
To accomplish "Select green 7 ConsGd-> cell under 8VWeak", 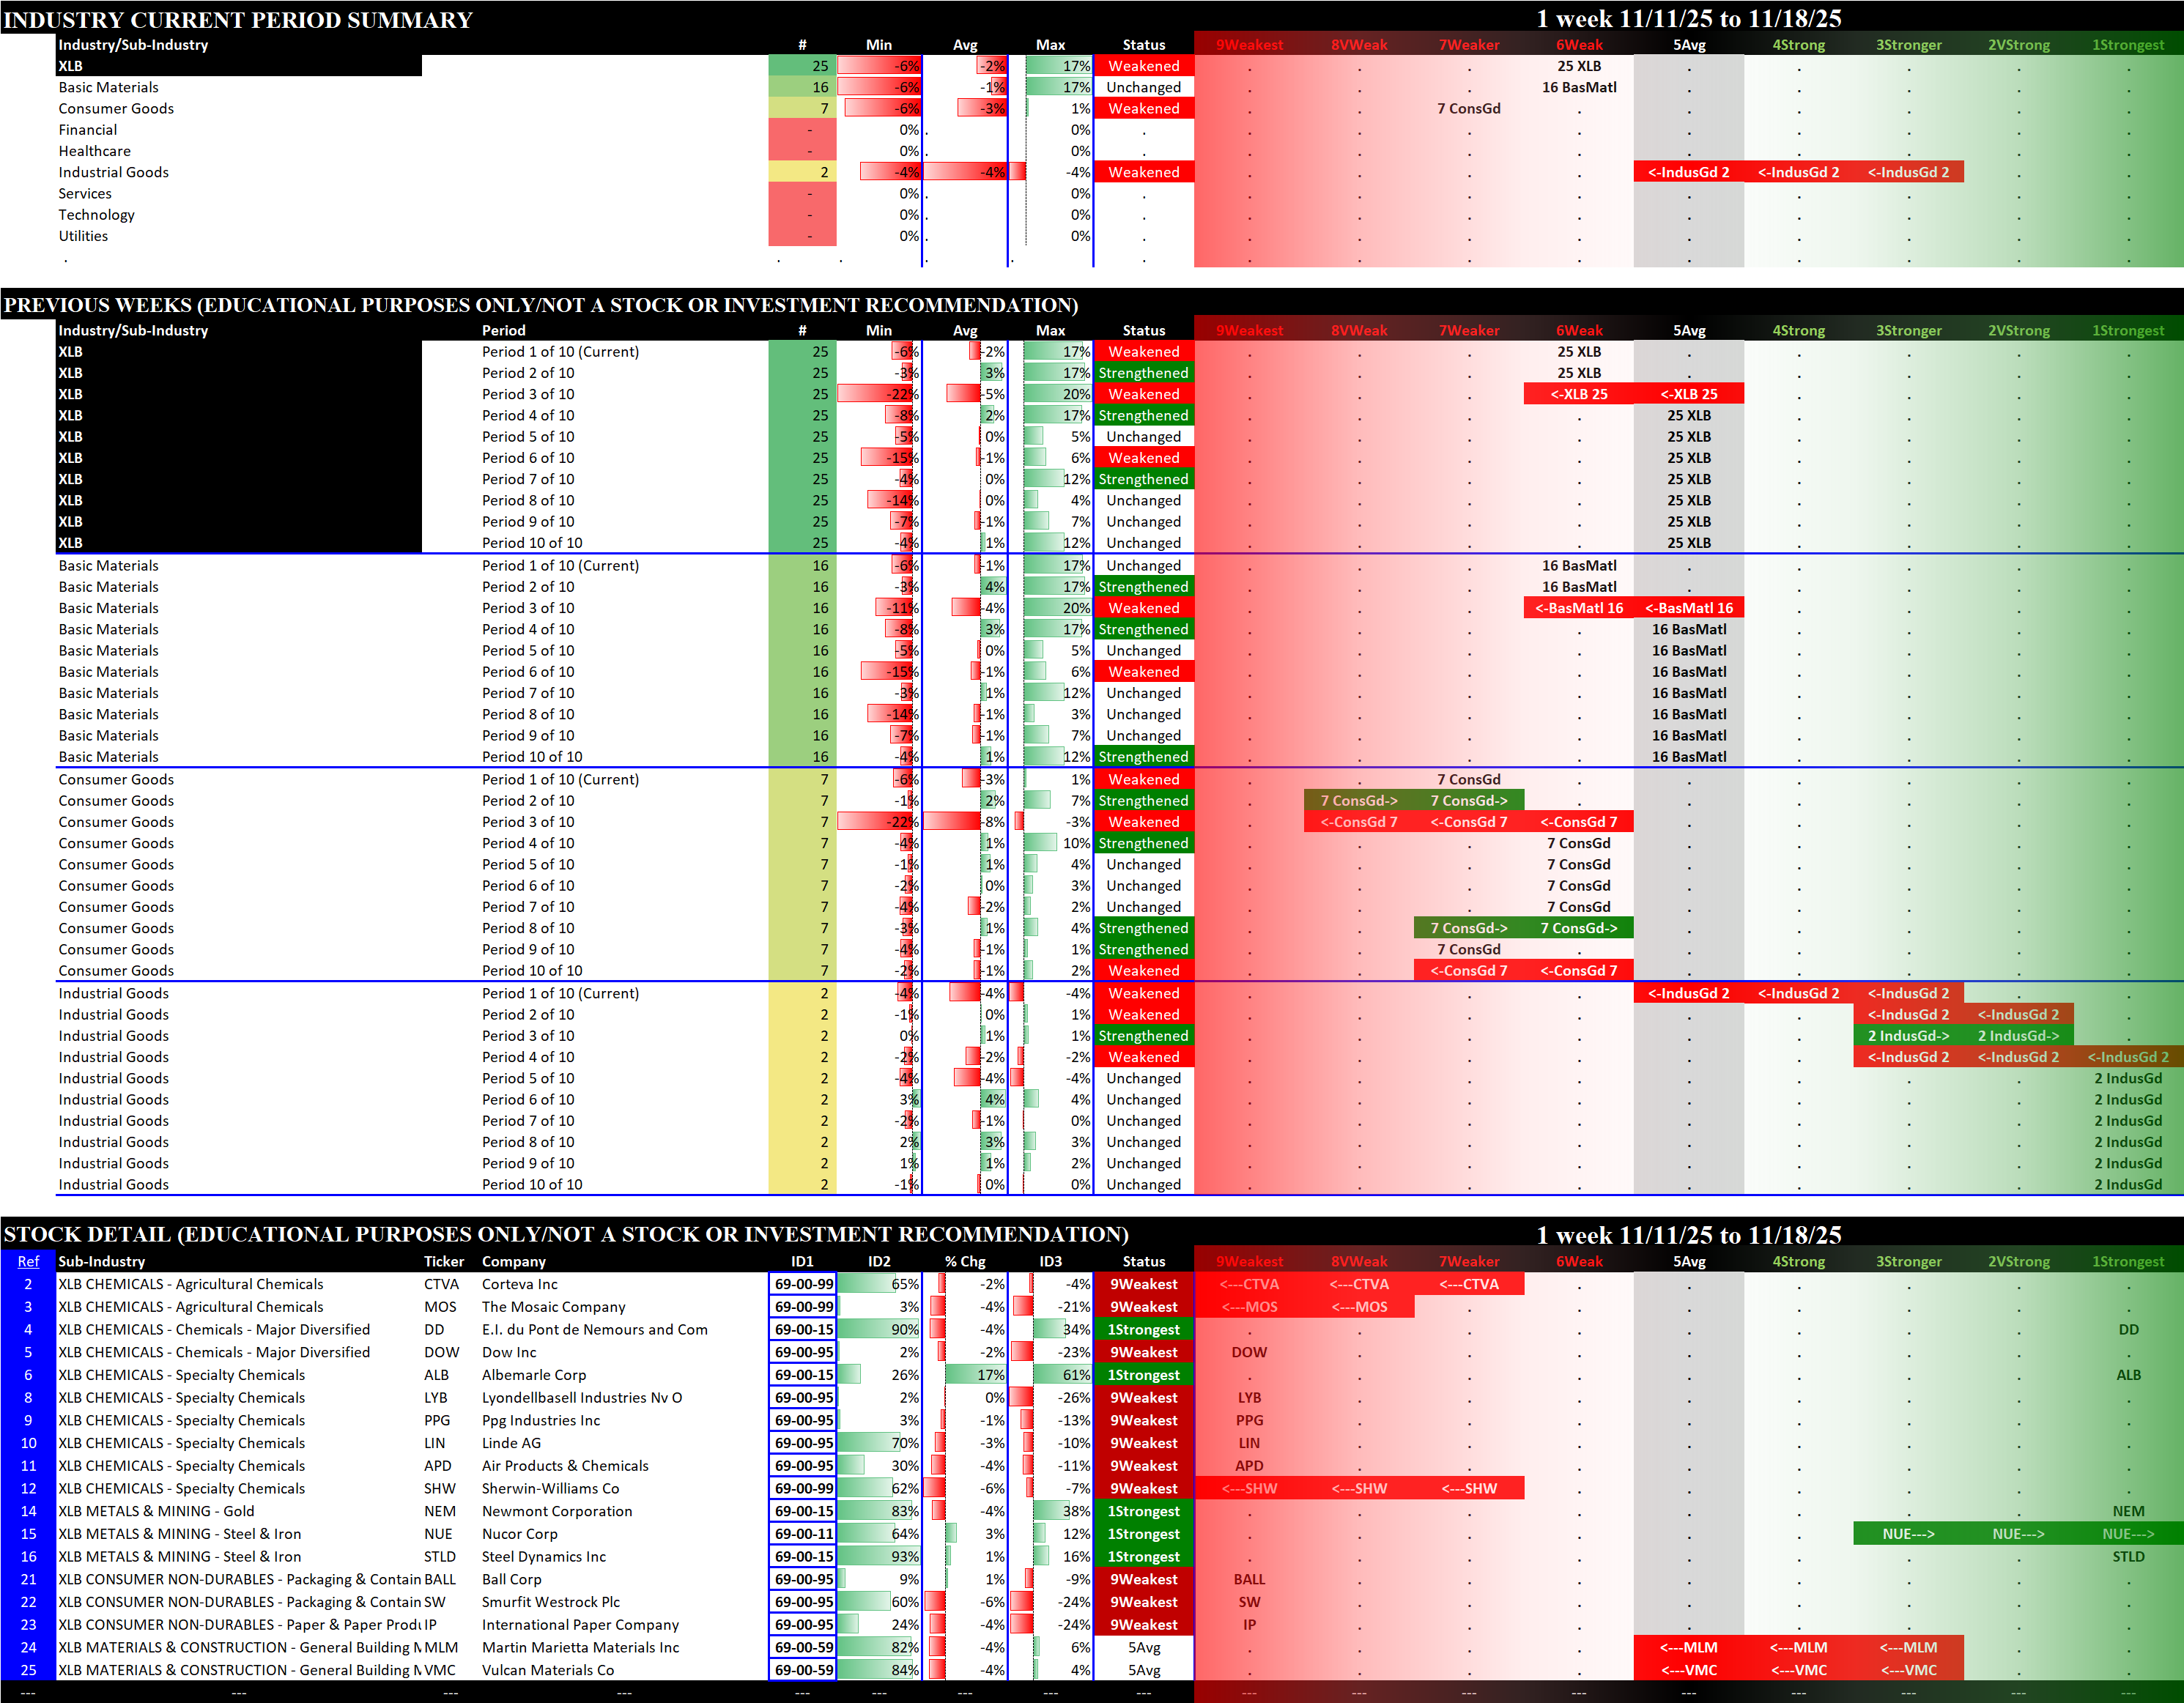I will tap(1358, 800).
